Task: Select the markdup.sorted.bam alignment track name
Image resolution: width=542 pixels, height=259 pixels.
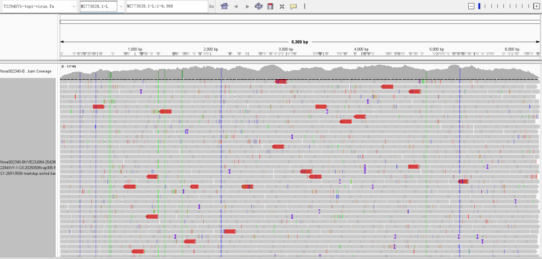Action: (x=28, y=168)
